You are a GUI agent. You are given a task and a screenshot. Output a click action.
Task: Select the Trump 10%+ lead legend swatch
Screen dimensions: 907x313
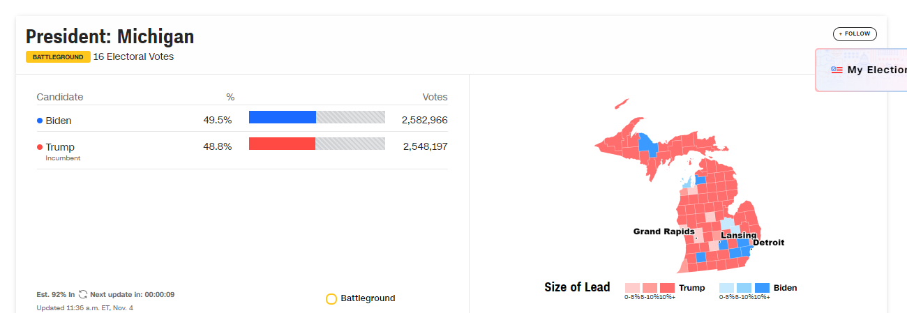point(667,288)
